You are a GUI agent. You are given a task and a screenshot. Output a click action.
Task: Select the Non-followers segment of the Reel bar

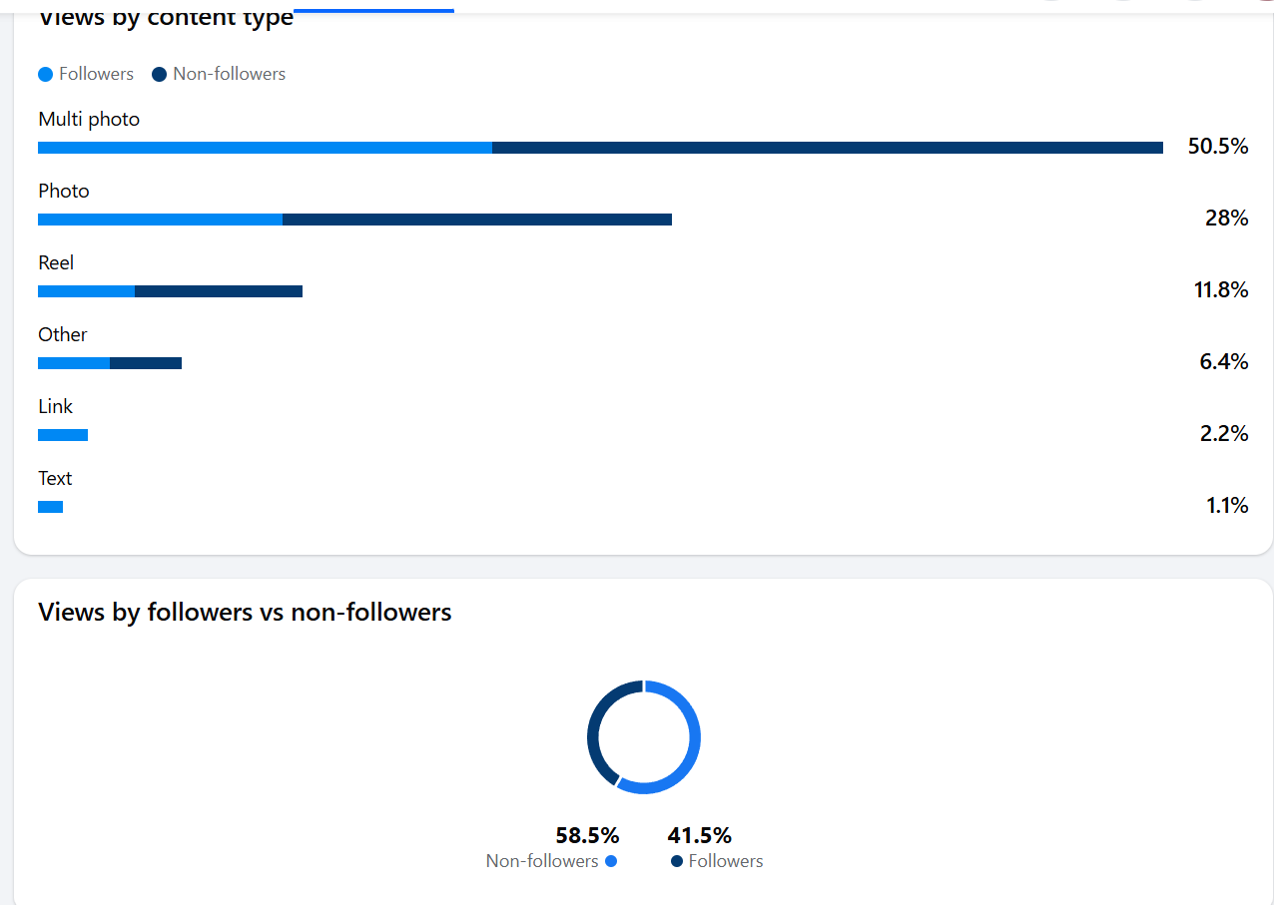coord(218,291)
